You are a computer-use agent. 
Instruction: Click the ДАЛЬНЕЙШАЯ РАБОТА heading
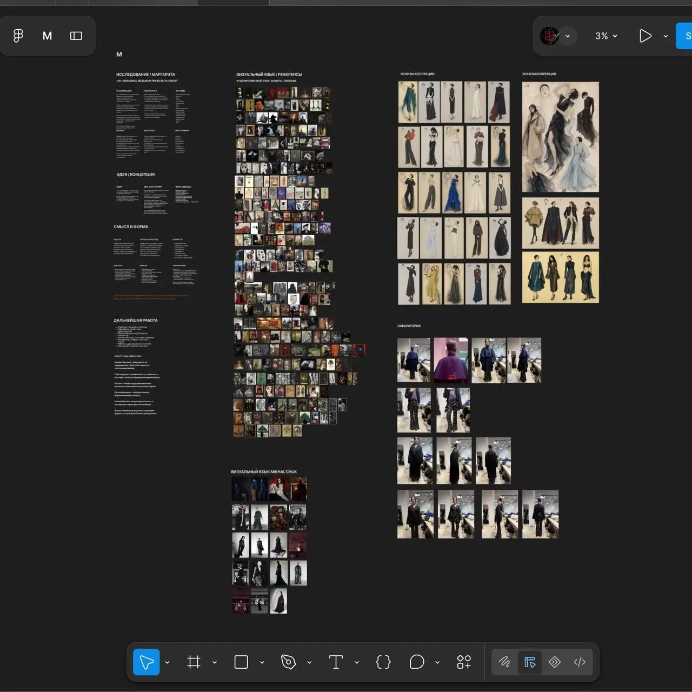point(136,320)
